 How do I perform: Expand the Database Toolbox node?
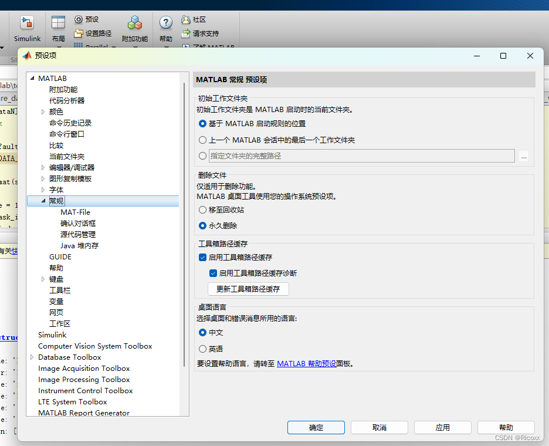pos(32,357)
